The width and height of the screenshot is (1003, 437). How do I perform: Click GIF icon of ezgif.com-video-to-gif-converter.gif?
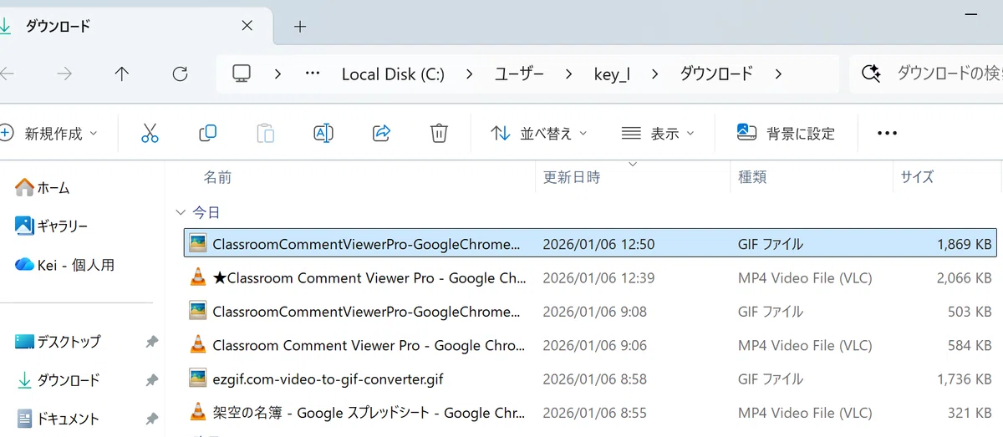tap(198, 379)
